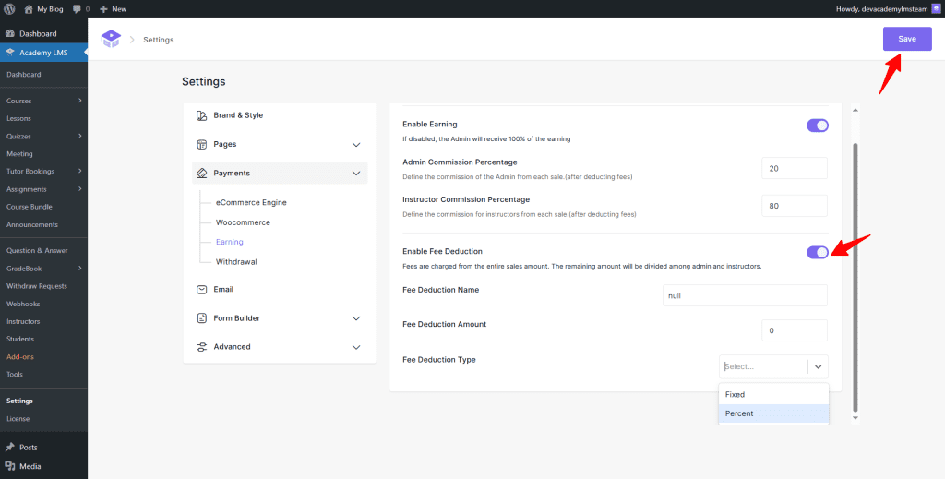The height and width of the screenshot is (479, 945).
Task: Open Question & Answer menu item
Action: click(37, 251)
